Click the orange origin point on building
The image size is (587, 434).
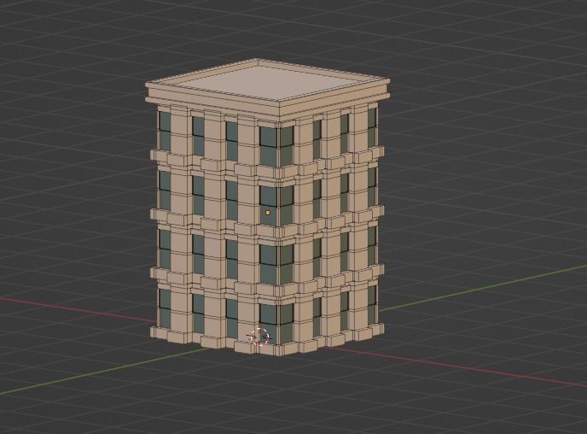pos(268,213)
